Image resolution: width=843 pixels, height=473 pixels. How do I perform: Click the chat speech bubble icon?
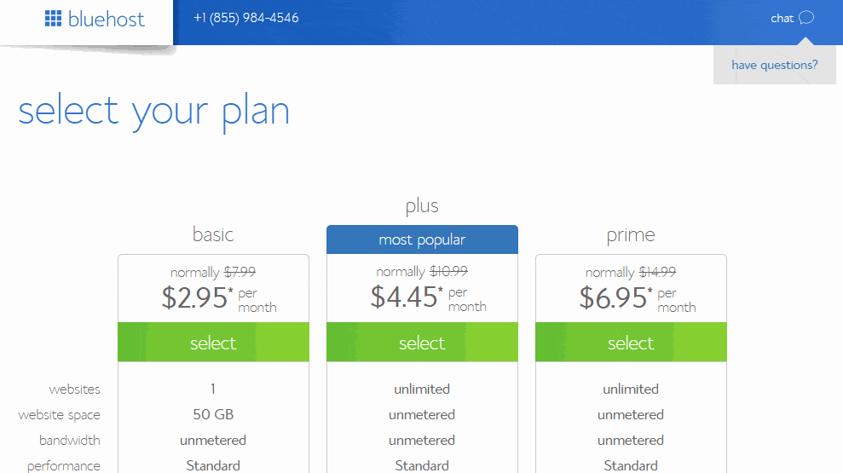806,18
